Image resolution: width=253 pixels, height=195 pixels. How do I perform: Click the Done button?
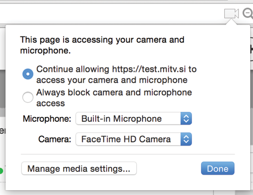(217, 168)
